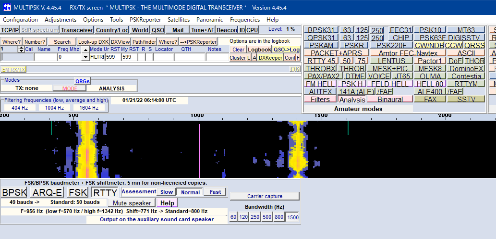Click the QTH input field

[x=190, y=57]
